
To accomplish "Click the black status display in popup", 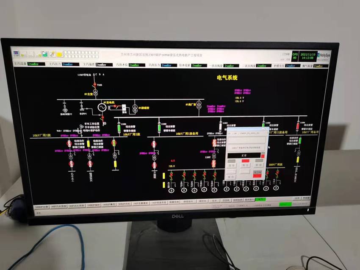I will pos(243,156).
